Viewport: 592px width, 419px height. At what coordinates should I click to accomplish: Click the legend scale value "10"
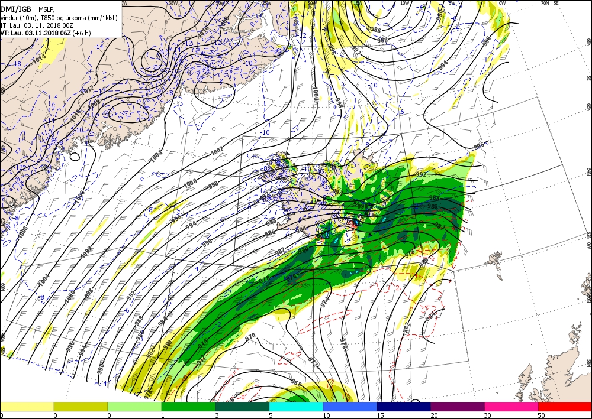[x=326, y=415]
